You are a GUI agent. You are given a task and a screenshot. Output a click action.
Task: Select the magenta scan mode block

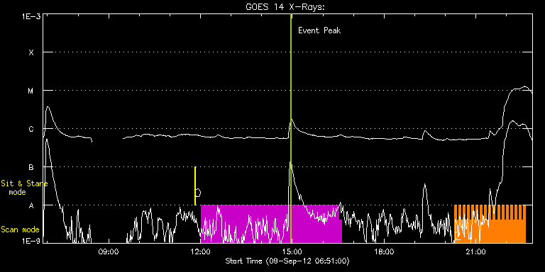pos(271,224)
